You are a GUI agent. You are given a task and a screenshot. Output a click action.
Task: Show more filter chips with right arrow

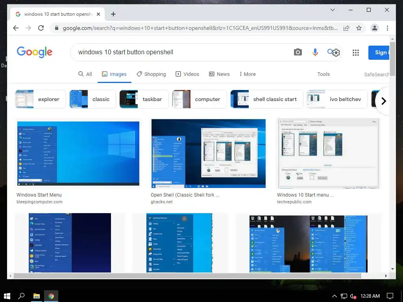coord(383,101)
